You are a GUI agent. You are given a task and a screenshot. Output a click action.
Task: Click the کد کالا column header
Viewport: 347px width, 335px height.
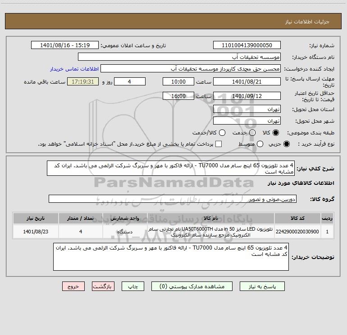click(x=297, y=218)
